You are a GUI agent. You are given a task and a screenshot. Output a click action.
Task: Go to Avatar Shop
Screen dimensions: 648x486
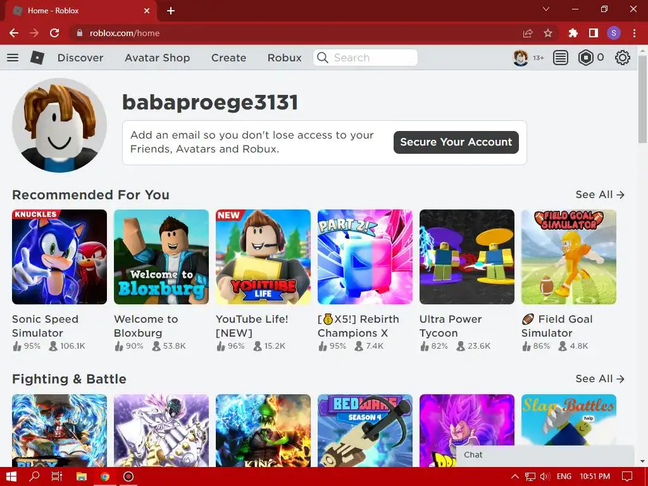(157, 58)
